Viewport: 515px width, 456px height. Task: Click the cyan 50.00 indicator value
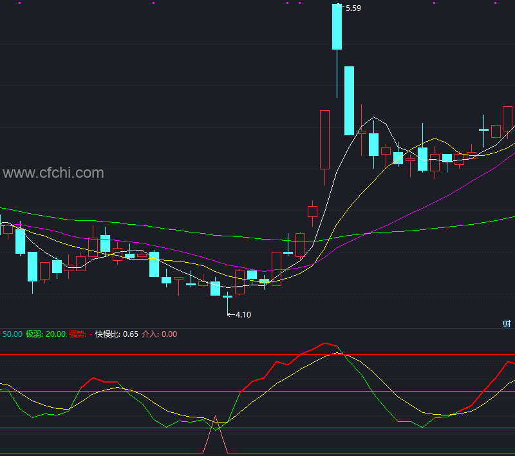point(12,334)
